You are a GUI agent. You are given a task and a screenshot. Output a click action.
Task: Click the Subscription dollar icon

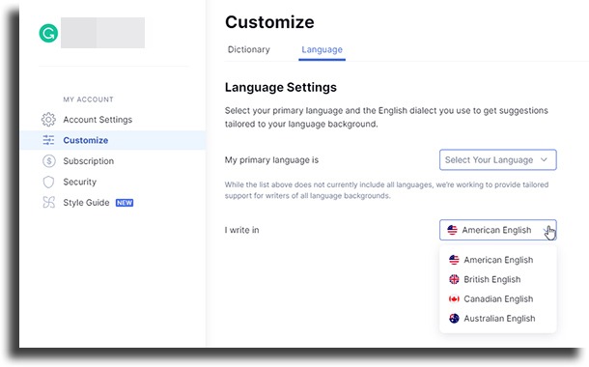point(49,160)
